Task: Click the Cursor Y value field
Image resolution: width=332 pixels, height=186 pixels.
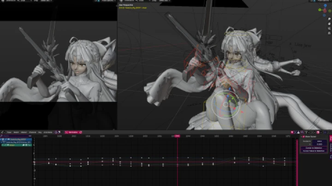Action: coord(320,144)
